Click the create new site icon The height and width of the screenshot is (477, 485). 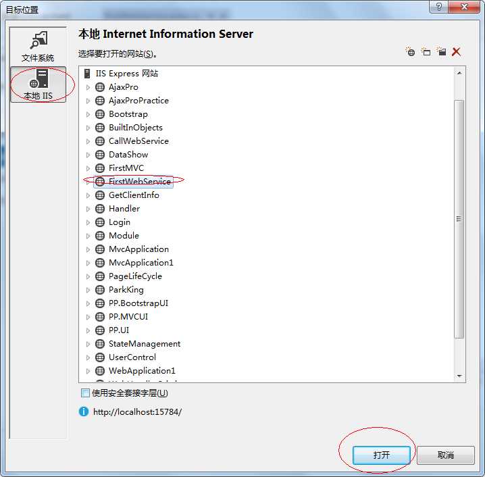410,51
